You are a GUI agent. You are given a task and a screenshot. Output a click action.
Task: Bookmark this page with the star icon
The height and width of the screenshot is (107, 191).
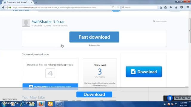tap(161, 7)
